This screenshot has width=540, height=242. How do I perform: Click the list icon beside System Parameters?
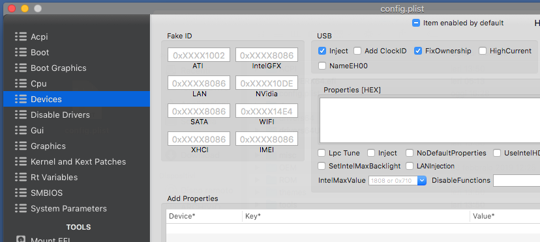click(21, 209)
